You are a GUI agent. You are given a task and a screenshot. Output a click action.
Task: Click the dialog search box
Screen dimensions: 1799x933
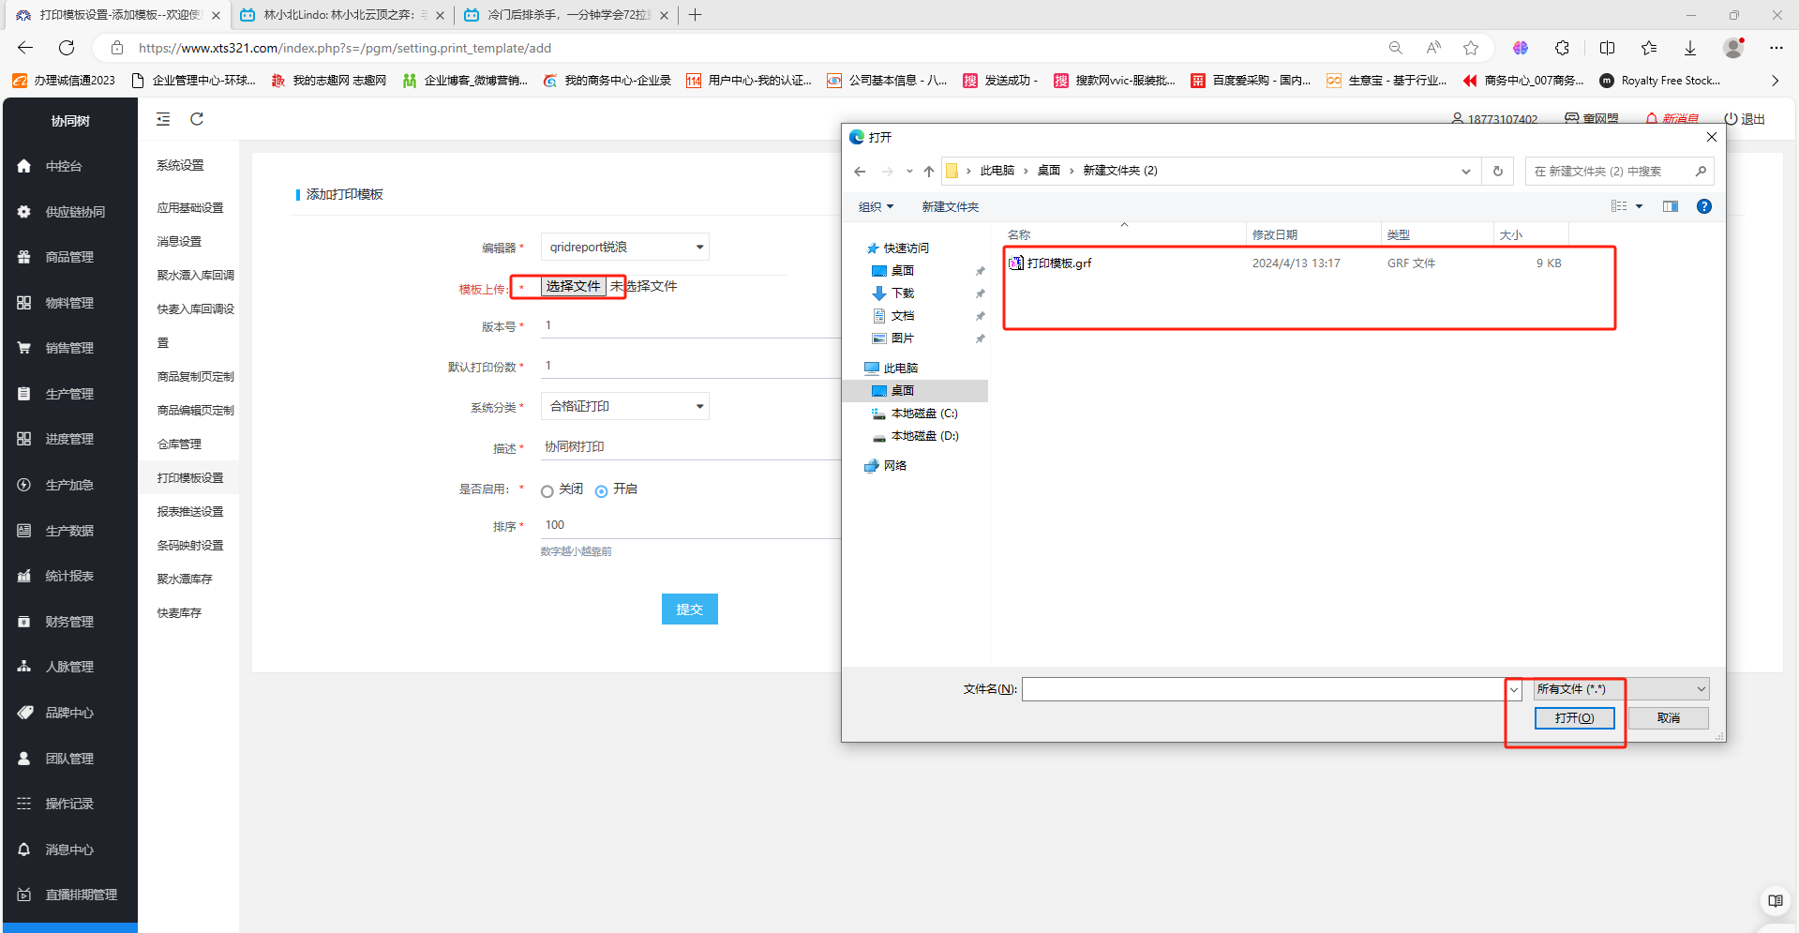click(1619, 171)
